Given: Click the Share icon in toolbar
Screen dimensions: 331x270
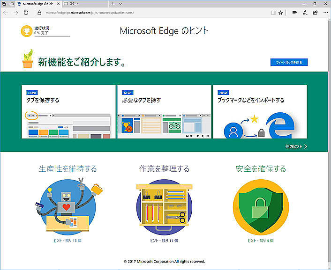Looking at the screenshot, I should 315,13.
